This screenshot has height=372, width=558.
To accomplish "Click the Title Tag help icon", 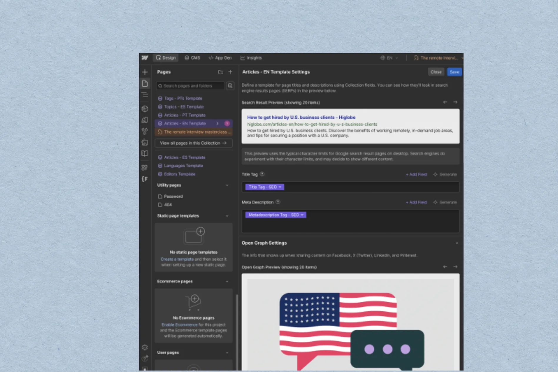I will coord(262,174).
